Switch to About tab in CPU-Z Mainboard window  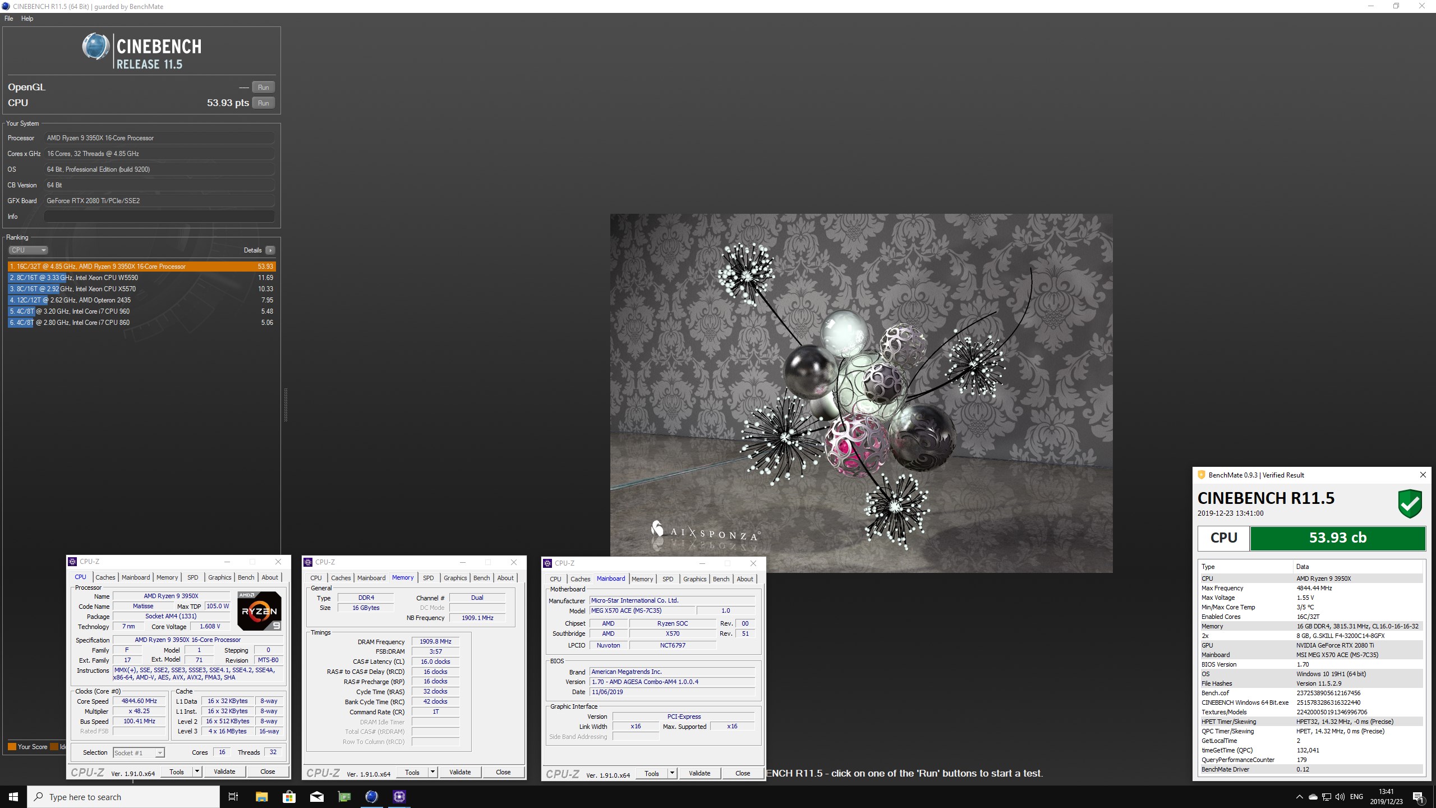(745, 579)
